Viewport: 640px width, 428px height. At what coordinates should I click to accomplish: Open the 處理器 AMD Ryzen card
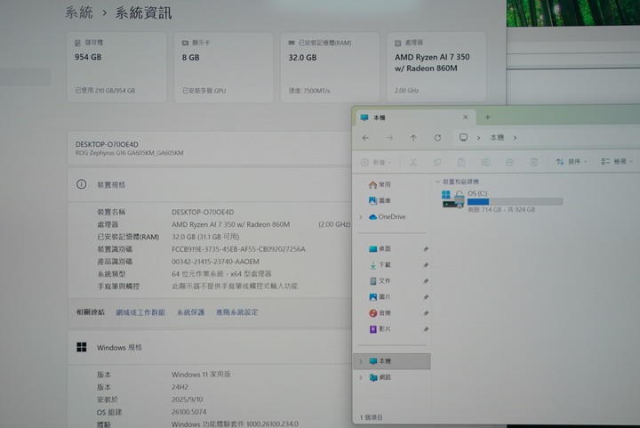(x=436, y=67)
